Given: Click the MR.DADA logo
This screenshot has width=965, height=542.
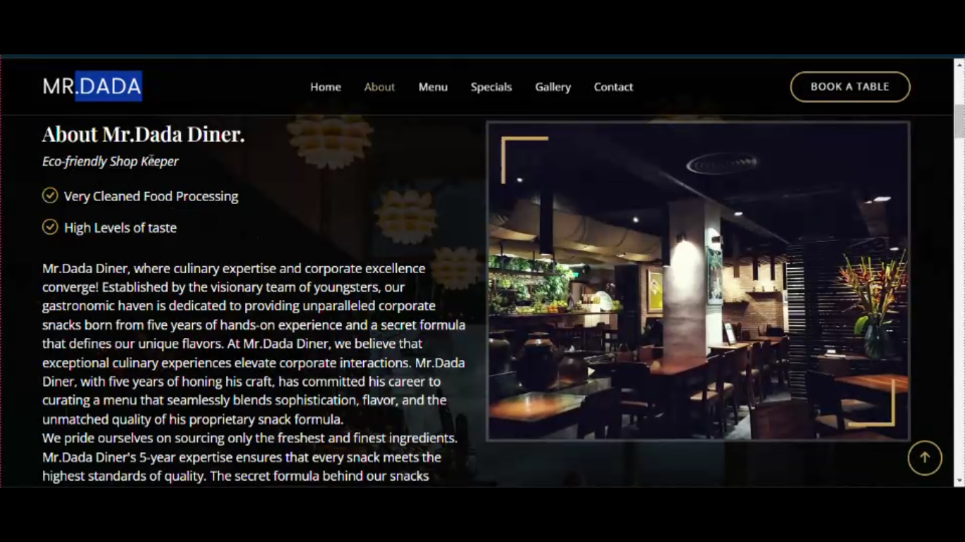Looking at the screenshot, I should (92, 86).
